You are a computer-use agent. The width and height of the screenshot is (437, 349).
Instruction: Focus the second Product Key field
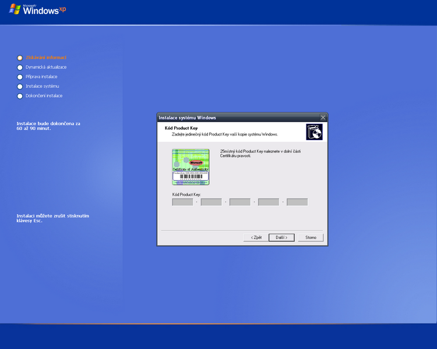point(212,202)
